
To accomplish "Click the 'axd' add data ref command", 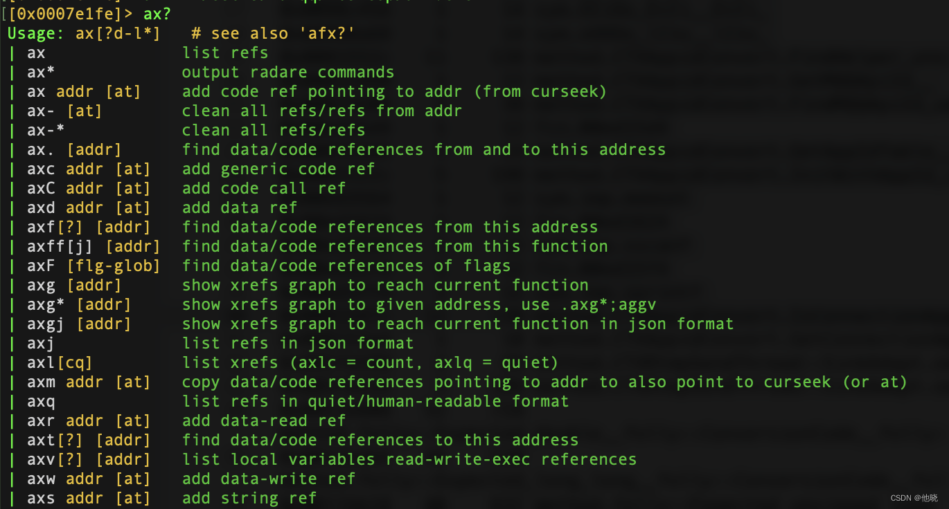I will 41,207.
